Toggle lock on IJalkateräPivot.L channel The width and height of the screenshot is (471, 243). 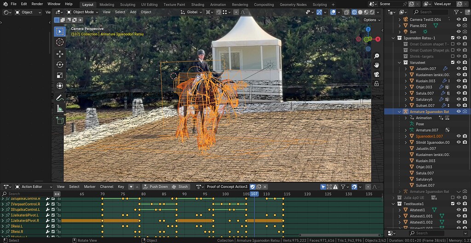click(59, 215)
